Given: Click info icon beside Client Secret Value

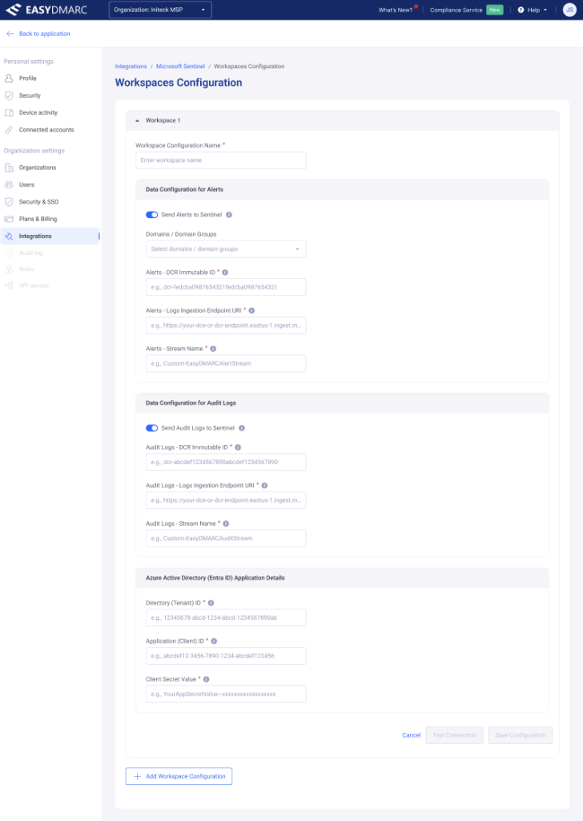Looking at the screenshot, I should [206, 680].
